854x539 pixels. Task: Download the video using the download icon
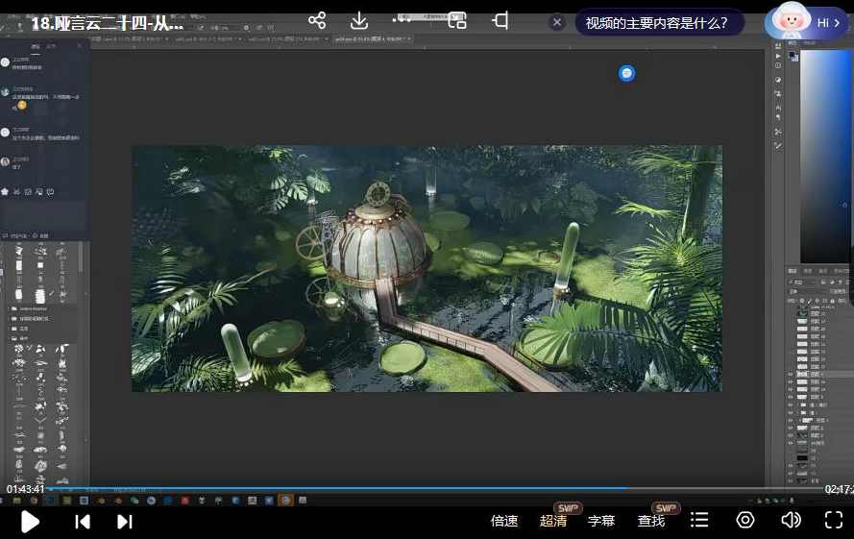[359, 21]
